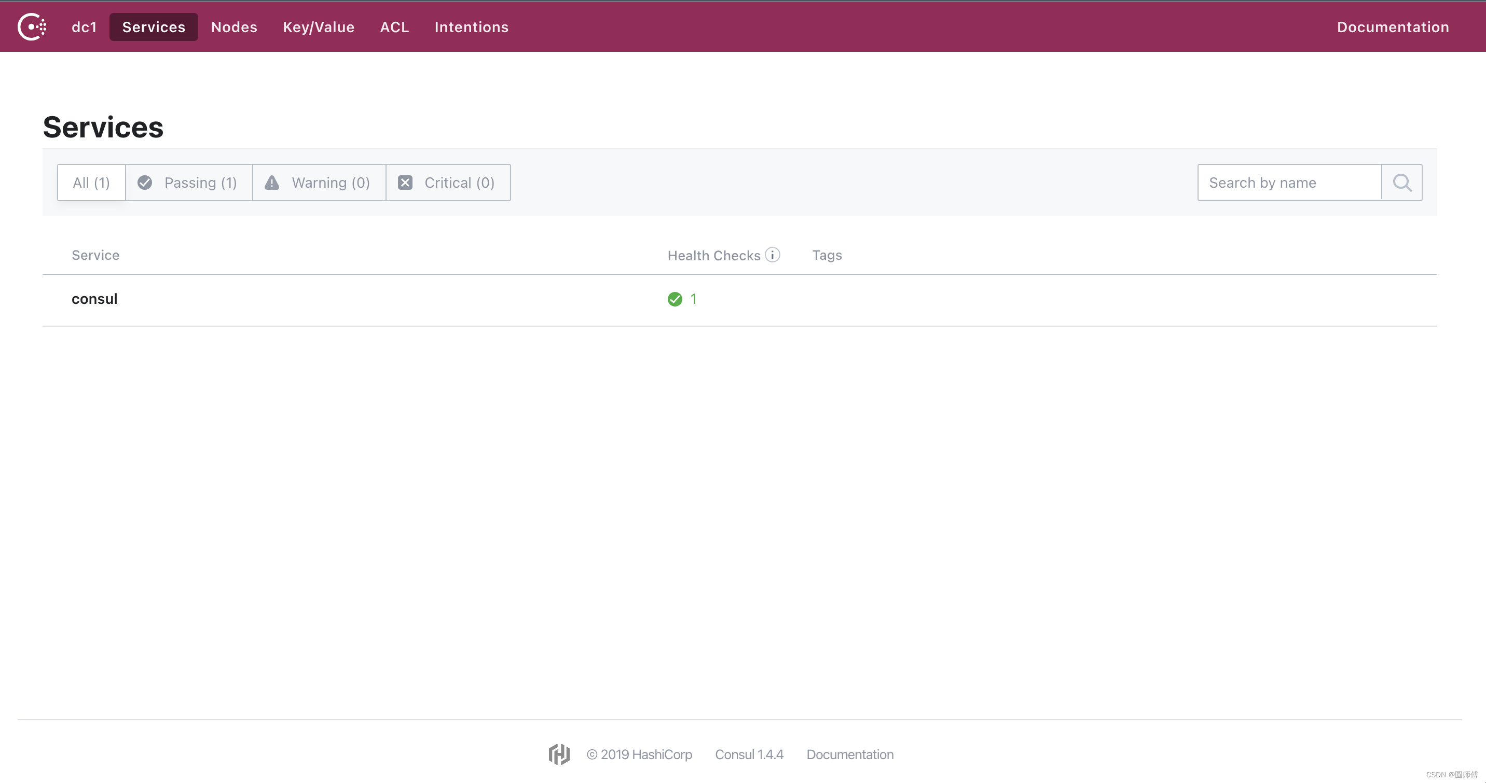Open Documentation from the navbar

point(1393,26)
